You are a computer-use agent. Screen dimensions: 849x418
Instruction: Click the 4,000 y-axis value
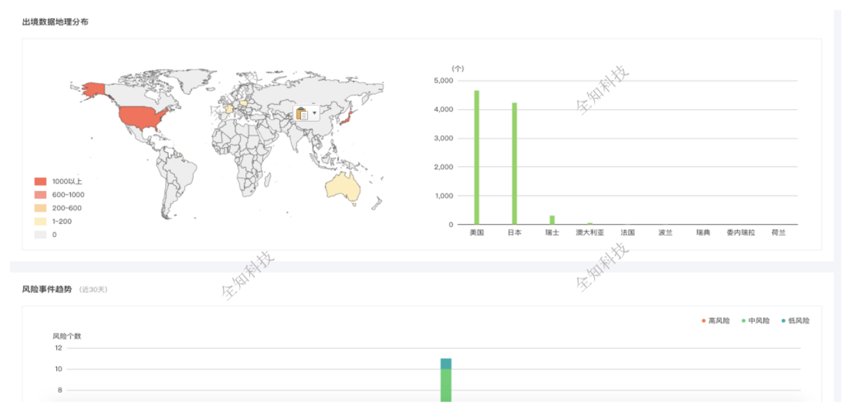pos(442,109)
